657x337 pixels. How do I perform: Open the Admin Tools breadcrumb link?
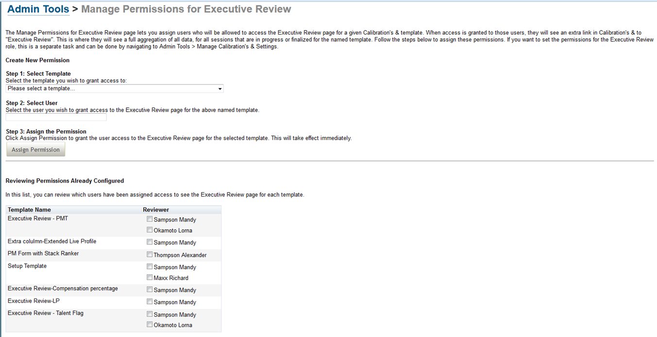tap(38, 9)
